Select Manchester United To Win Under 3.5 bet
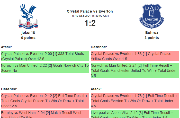Screen dimensions: 180x118 click(135, 71)
